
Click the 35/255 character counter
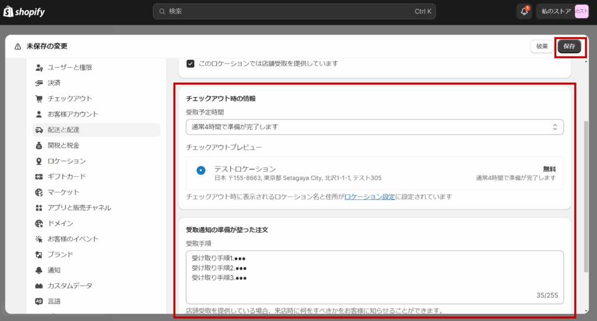click(x=547, y=295)
